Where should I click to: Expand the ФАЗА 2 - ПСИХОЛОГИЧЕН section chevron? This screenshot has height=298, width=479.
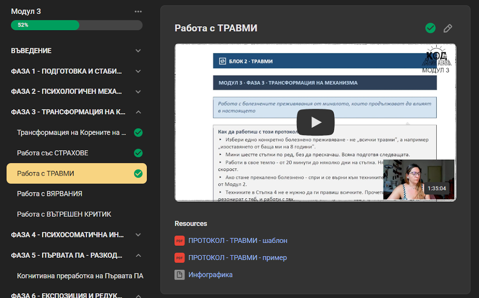click(x=138, y=92)
